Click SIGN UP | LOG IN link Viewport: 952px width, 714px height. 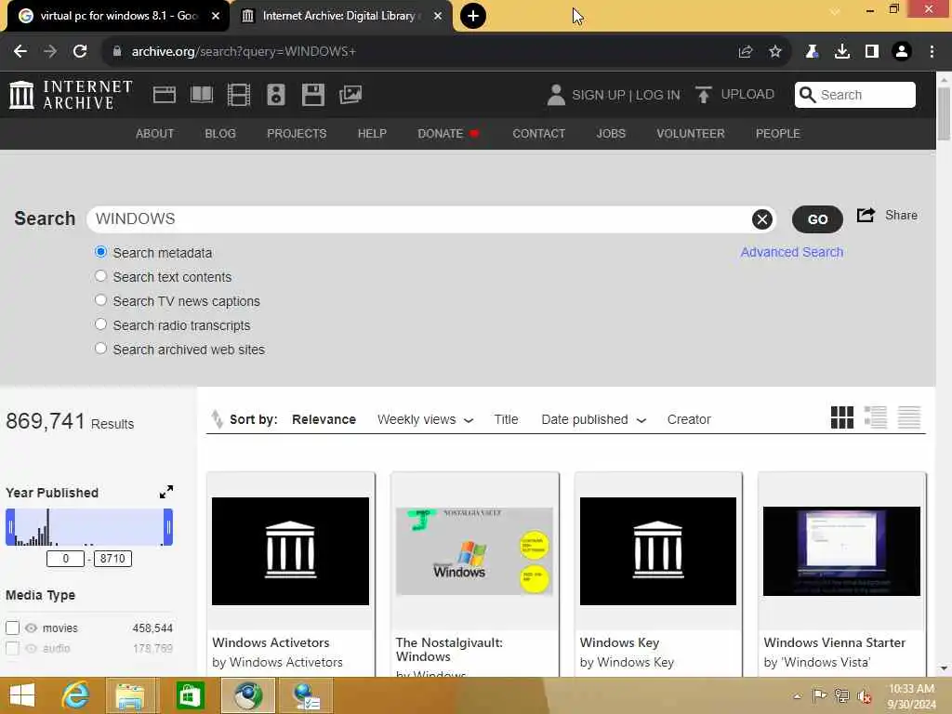click(x=626, y=96)
